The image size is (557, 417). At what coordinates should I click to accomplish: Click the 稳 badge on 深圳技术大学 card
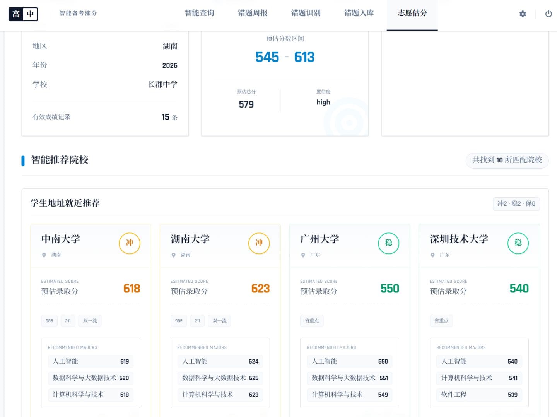click(x=518, y=243)
